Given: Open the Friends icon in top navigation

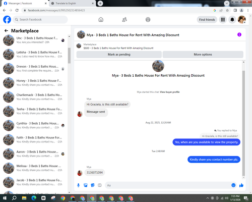Looking at the screenshot, I should (124, 20).
